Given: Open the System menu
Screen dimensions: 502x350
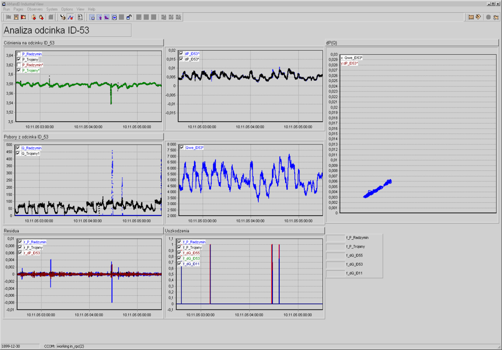Looking at the screenshot, I should (x=52, y=9).
